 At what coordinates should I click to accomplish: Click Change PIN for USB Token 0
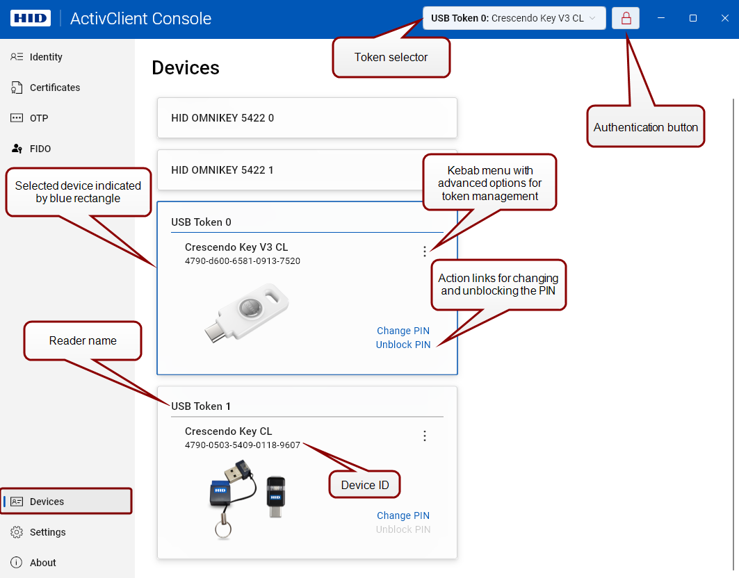tap(403, 331)
